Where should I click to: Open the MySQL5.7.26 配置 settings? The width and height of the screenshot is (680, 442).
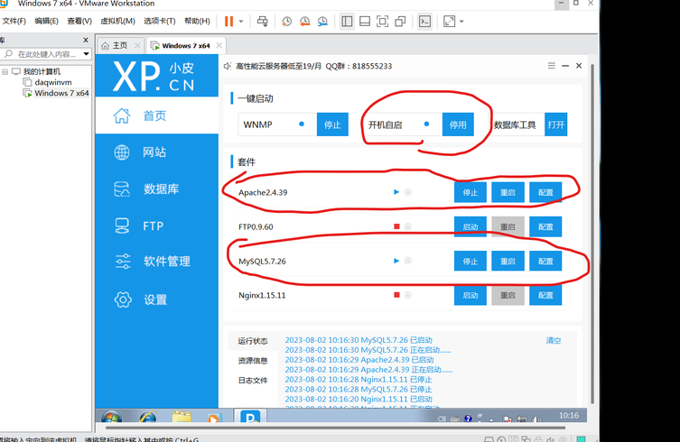pyautogui.click(x=545, y=262)
